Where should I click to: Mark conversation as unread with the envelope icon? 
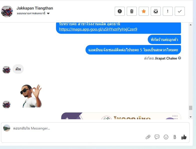155,11
